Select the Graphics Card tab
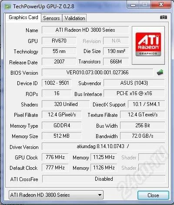 (23, 17)
